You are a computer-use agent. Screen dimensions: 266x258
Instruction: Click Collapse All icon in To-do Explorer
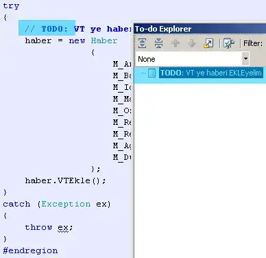coord(158,43)
